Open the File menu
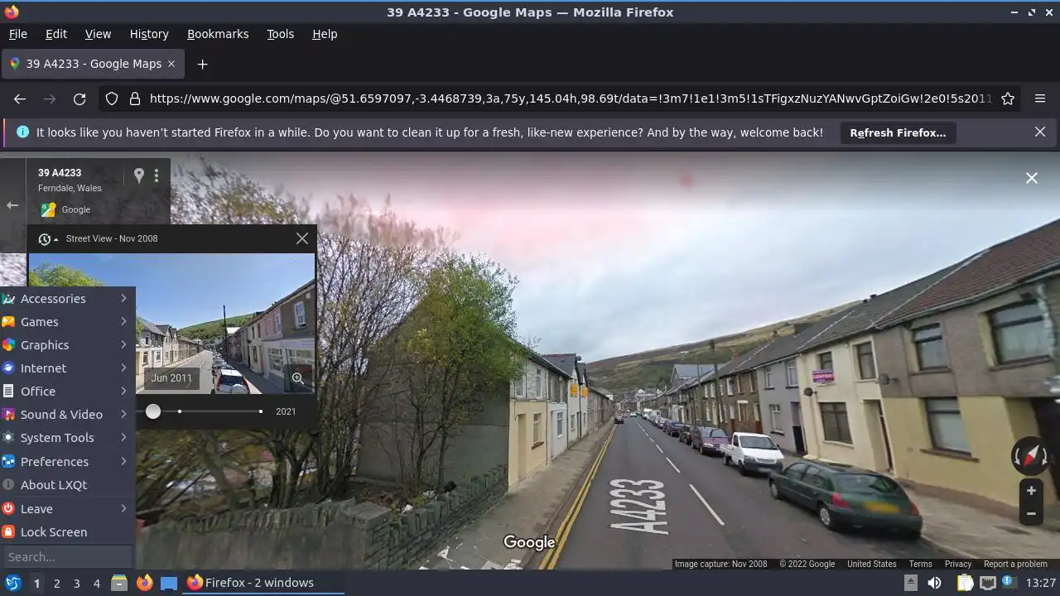 (x=17, y=34)
